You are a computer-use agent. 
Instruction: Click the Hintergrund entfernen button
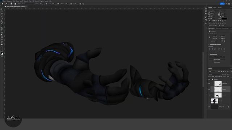[217, 57]
